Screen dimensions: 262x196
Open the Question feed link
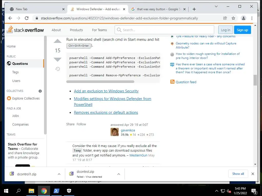pyautogui.click(x=186, y=82)
